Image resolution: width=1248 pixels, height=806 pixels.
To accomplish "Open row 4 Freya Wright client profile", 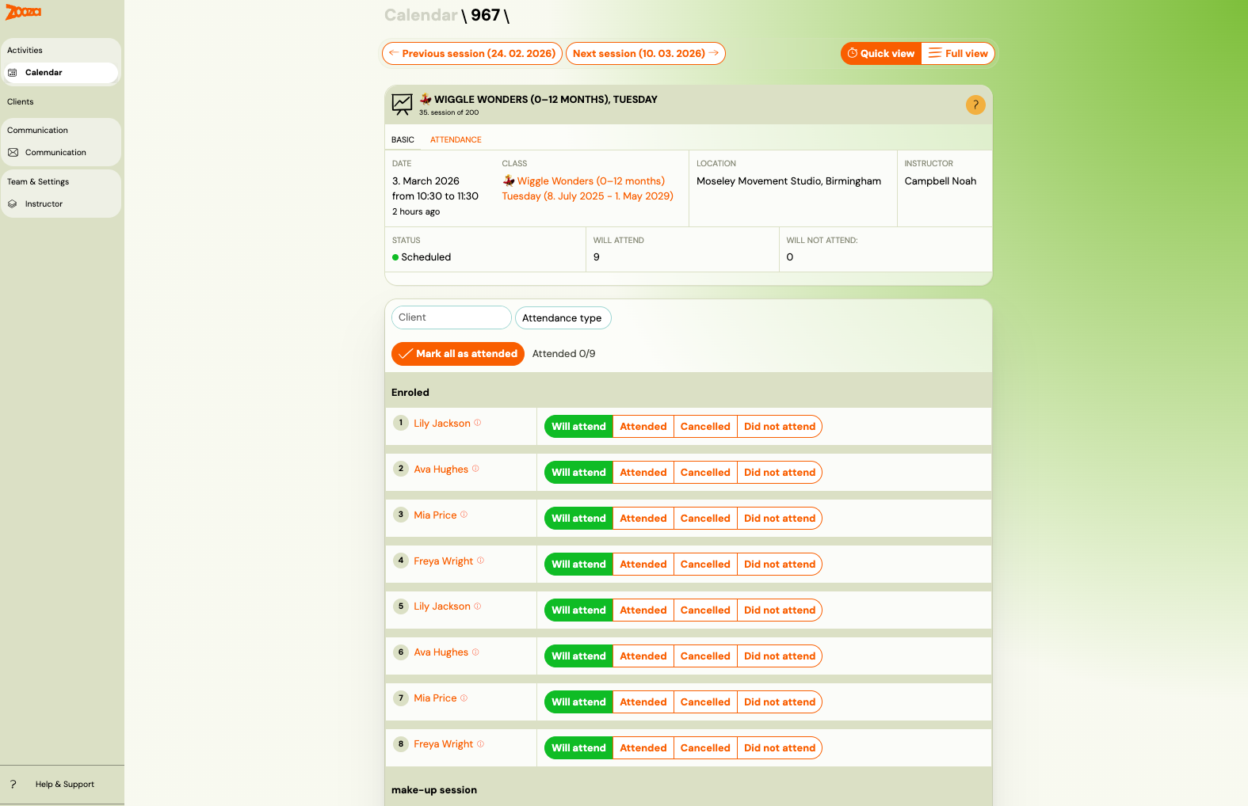I will (x=443, y=561).
